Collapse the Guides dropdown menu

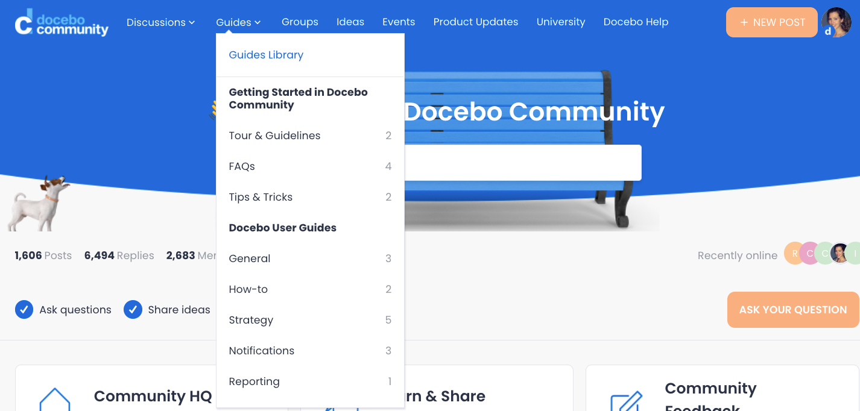pyautogui.click(x=239, y=22)
